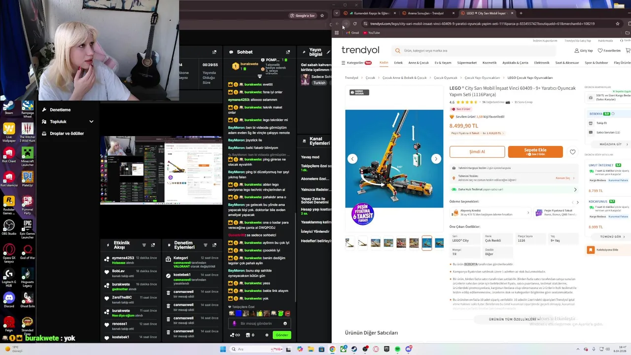Pop out the Sohbet chat panel
631x355 pixels.
[x=288, y=52]
